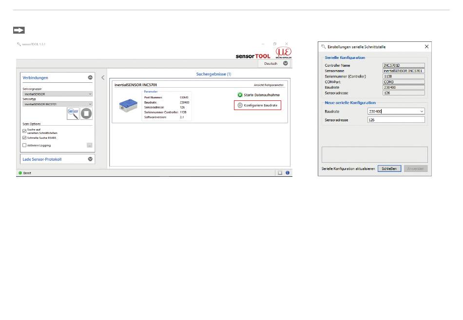Click the Micro-Epsilon logo

pos(284,53)
